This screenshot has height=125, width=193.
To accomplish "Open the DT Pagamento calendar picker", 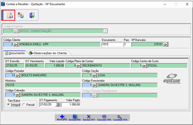I will pyautogui.click(x=58, y=105).
